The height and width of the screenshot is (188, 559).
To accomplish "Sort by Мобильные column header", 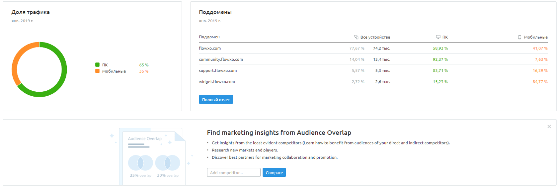I will 536,37.
